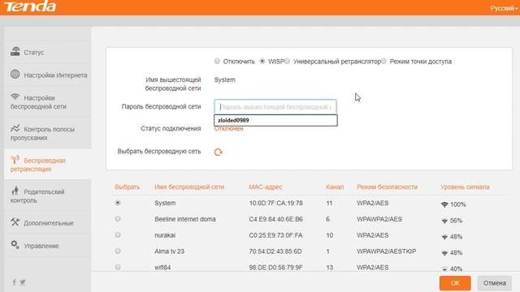The width and height of the screenshot is (520, 292).
Task: Select the Отключить radio option
Action: pos(217,62)
